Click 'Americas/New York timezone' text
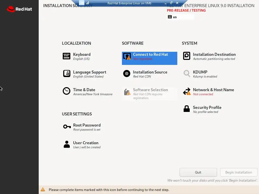Image resolution: width=259 pixels, height=194 pixels. click(x=93, y=94)
